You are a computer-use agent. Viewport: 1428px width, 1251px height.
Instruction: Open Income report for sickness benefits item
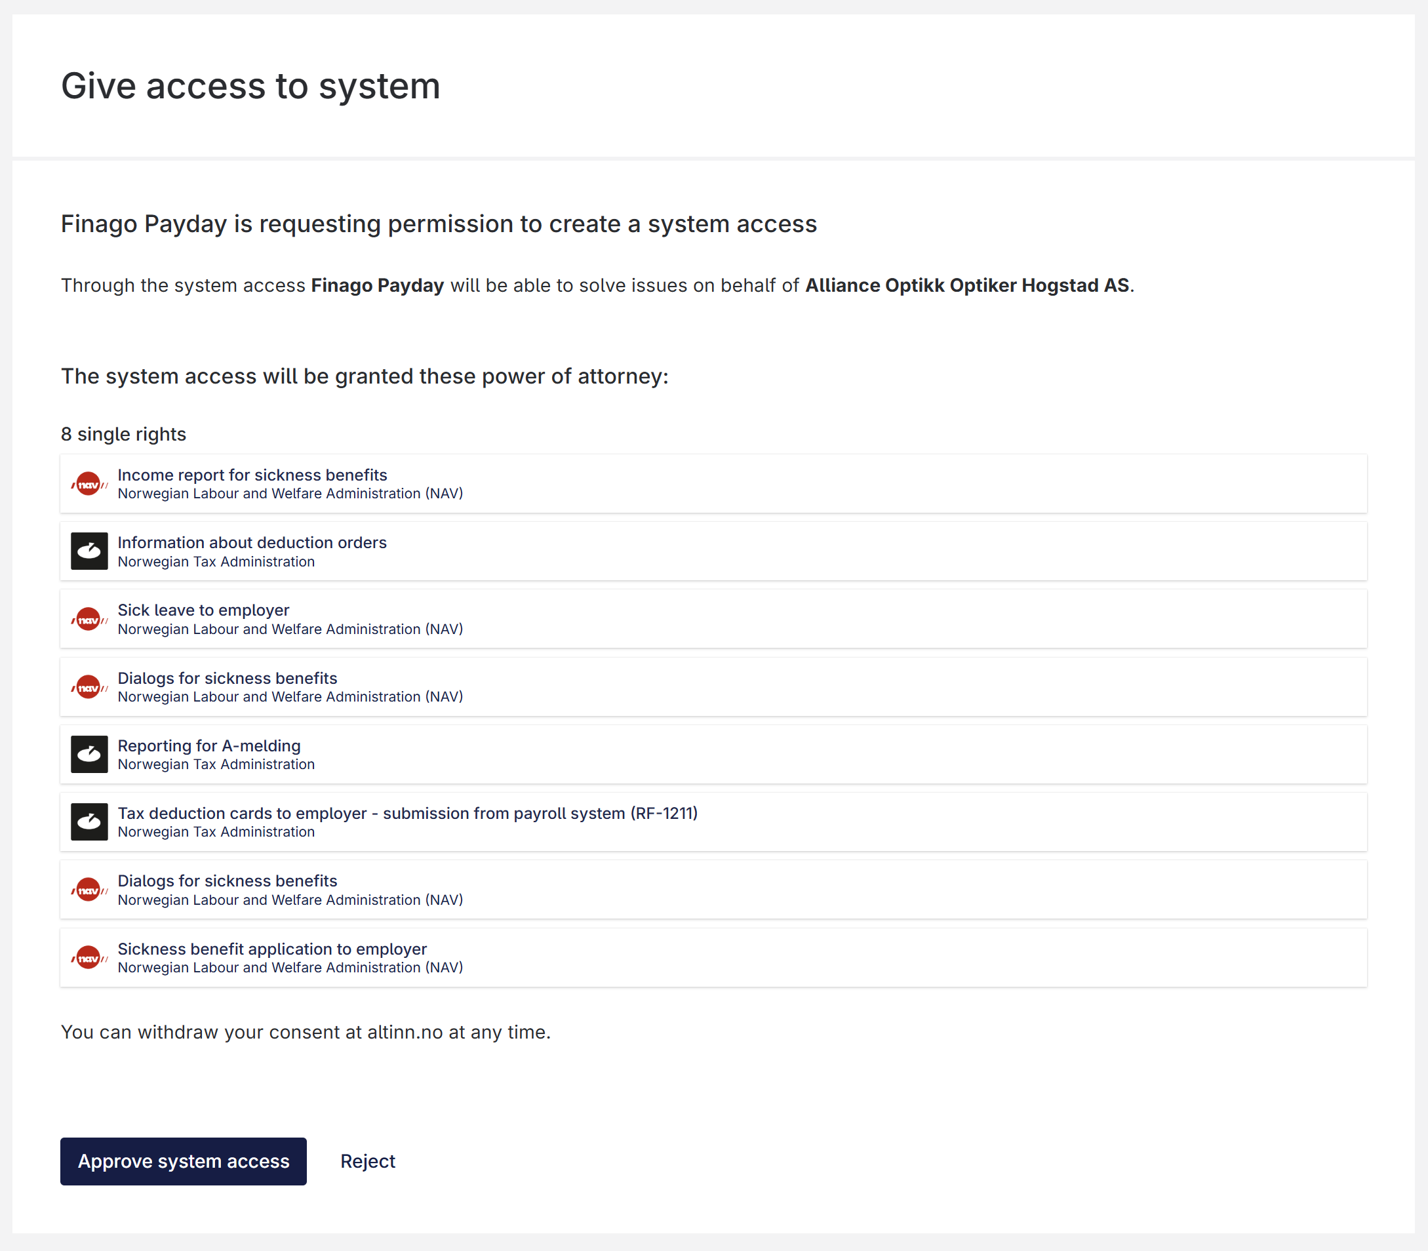click(252, 475)
